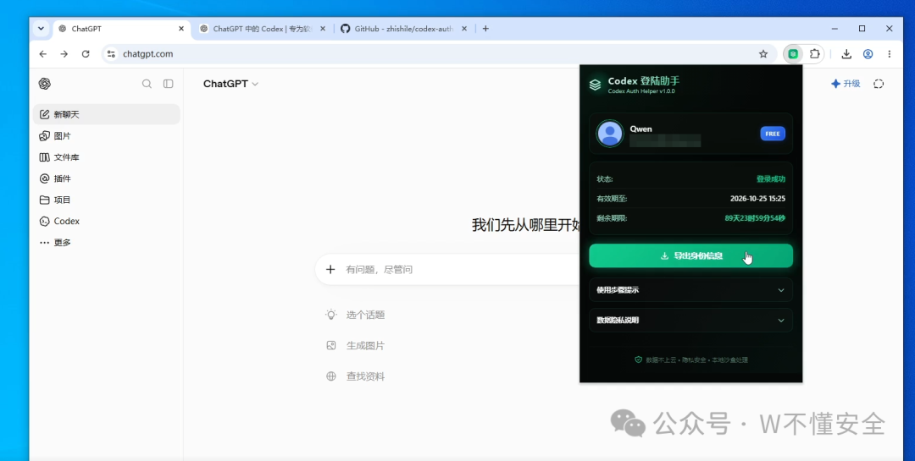Viewport: 915px width, 461px height.
Task: Open the tab search dropdown arrow
Action: click(41, 29)
